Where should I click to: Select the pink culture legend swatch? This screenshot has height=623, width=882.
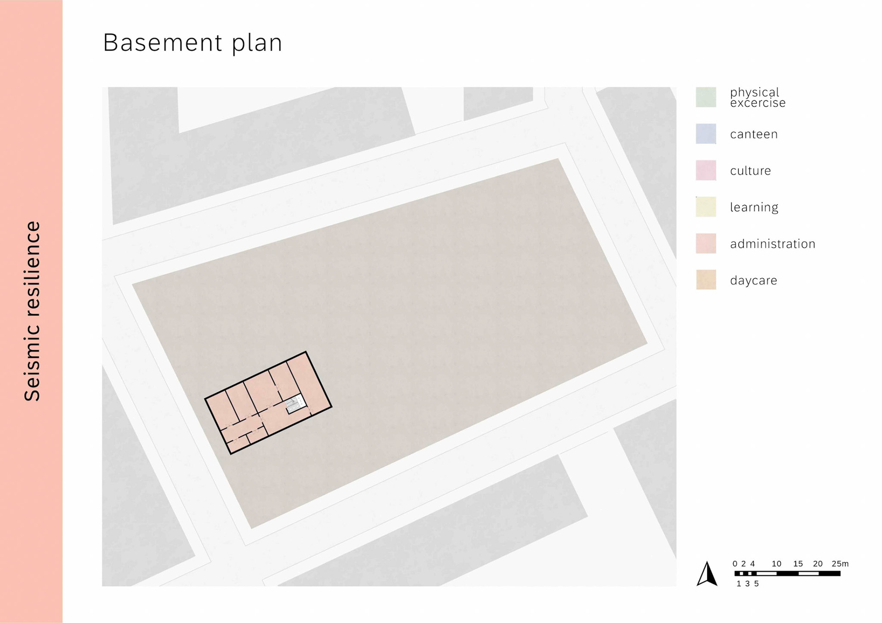pyautogui.click(x=706, y=170)
